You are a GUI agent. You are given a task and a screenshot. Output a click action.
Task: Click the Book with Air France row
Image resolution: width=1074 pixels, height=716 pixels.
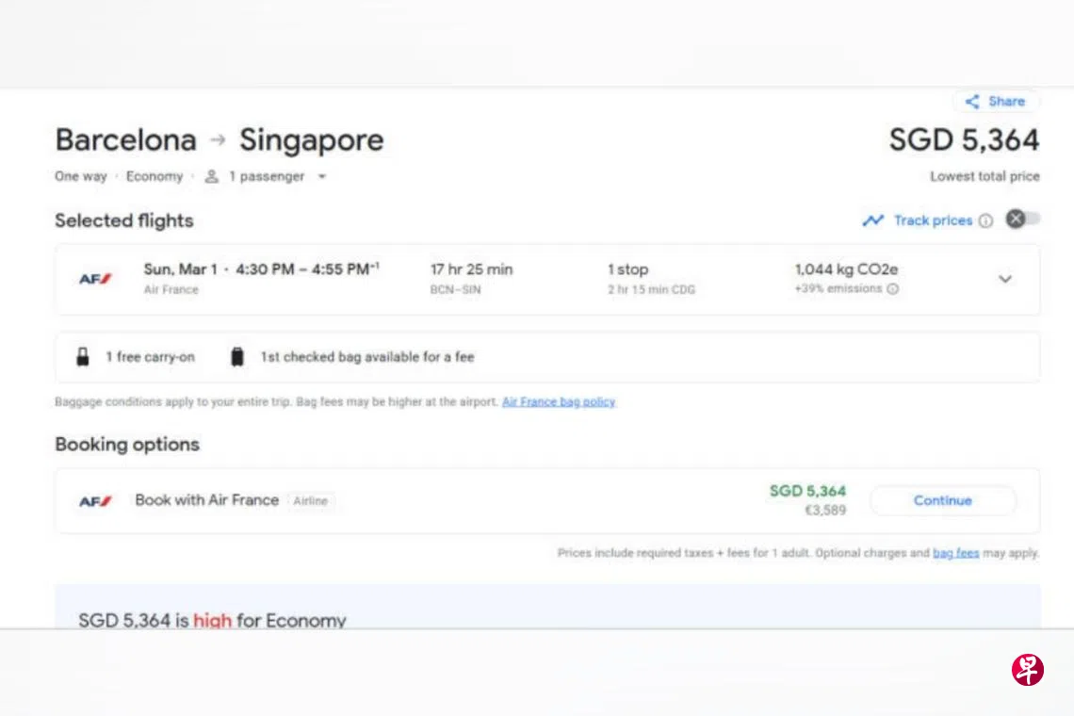click(206, 500)
